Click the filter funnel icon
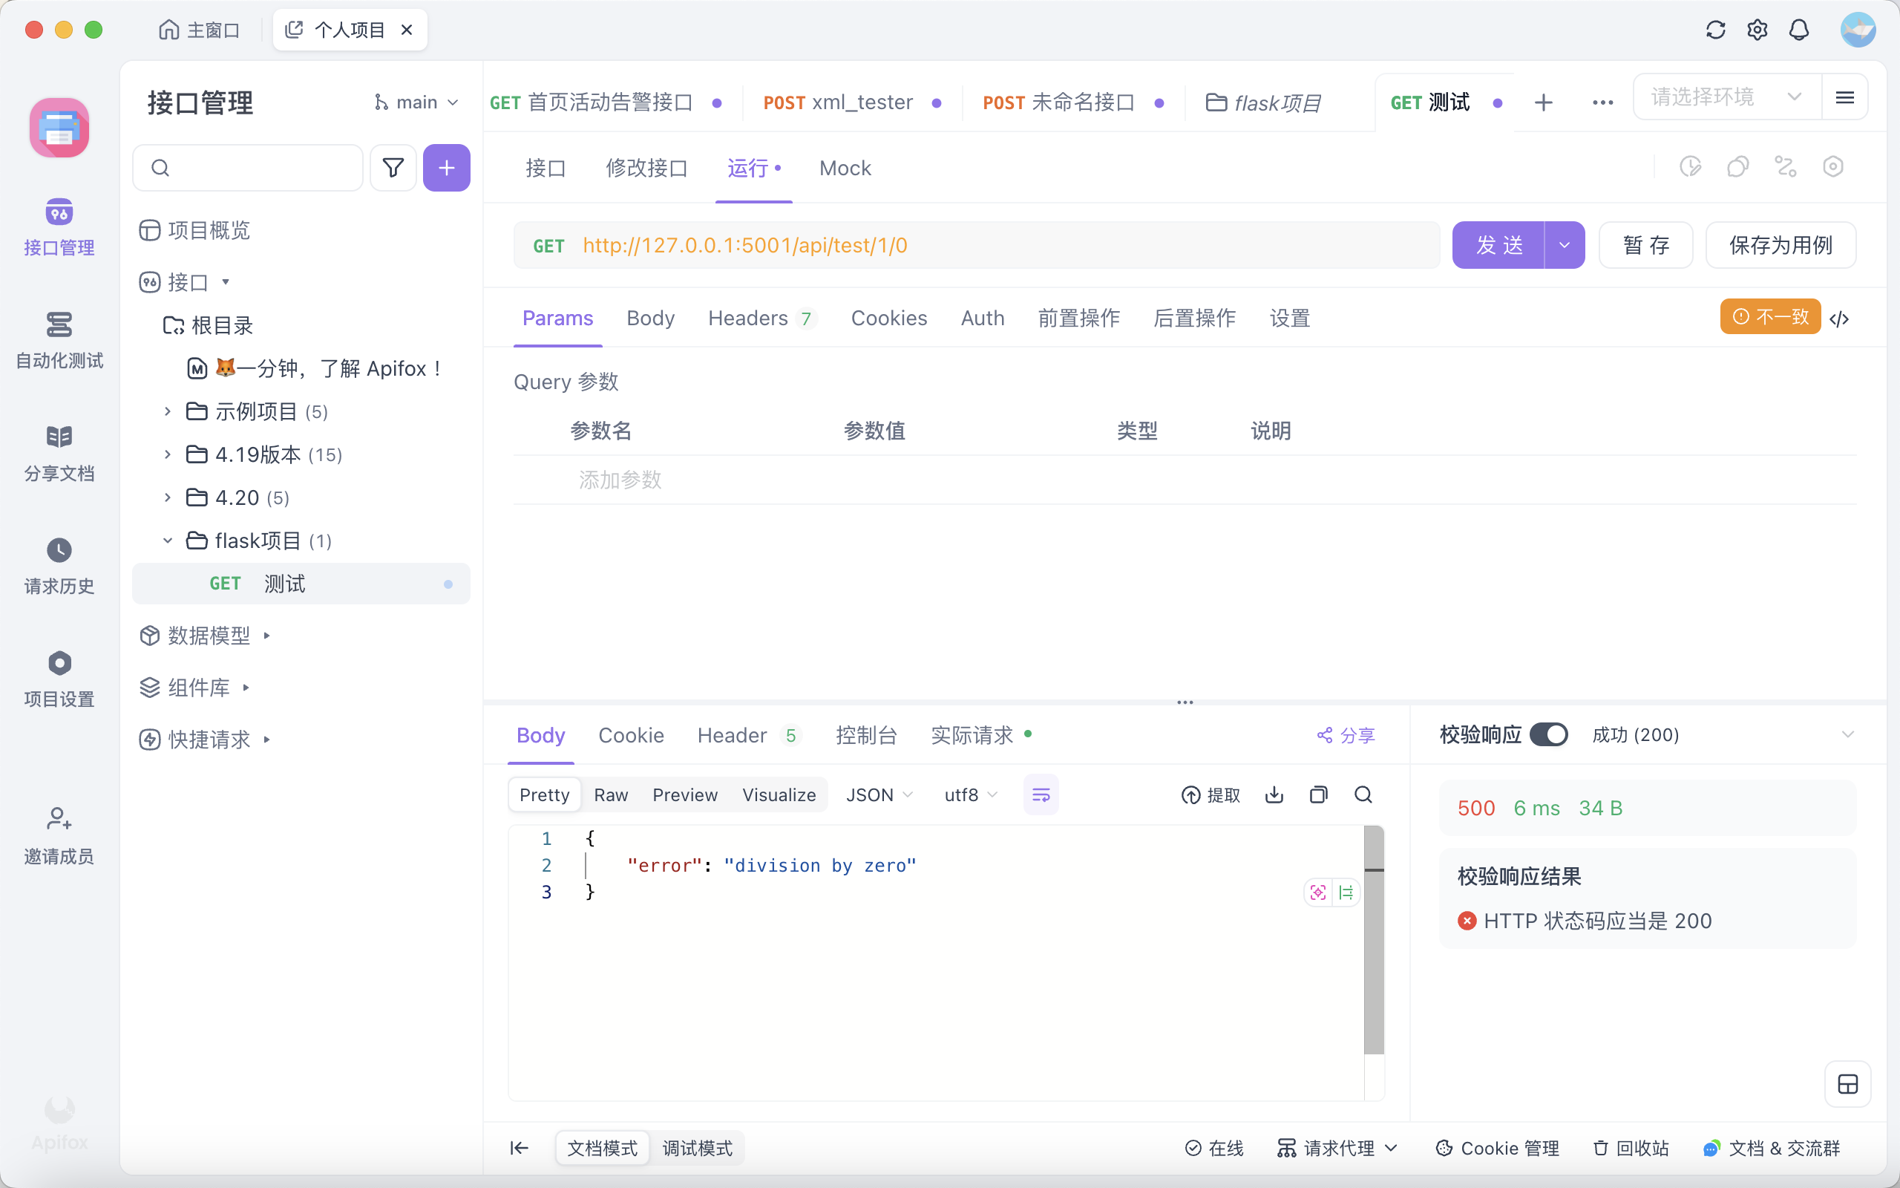This screenshot has height=1188, width=1900. pos(393,167)
